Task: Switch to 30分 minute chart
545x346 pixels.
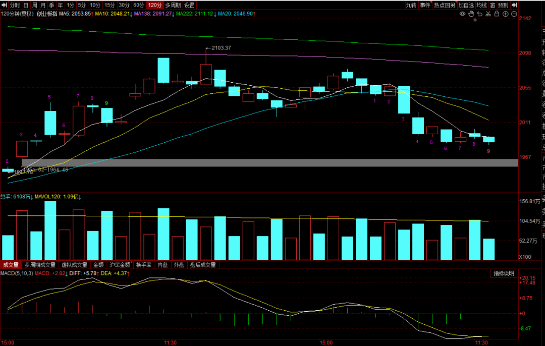Action: [x=124, y=5]
